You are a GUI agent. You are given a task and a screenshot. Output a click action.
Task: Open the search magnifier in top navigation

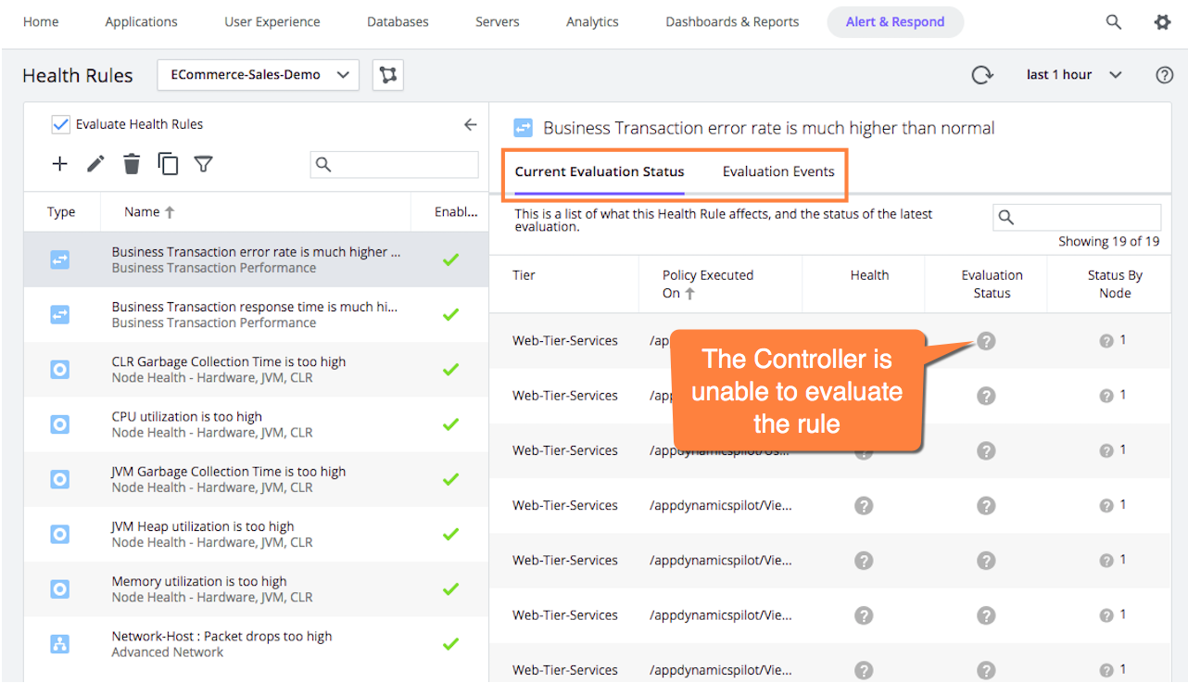[1114, 22]
